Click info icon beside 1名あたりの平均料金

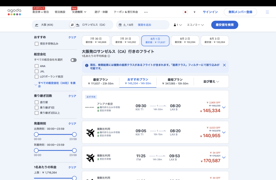109,56
